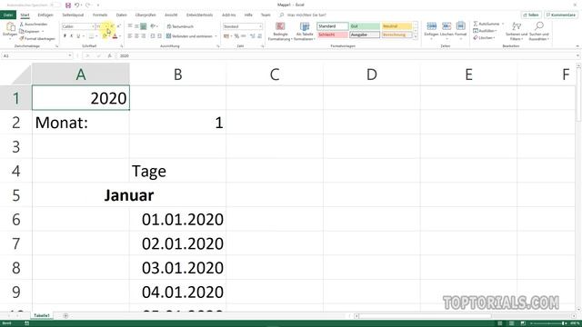This screenshot has width=582, height=327.
Task: Toggle italic formatting
Action: pyautogui.click(x=71, y=36)
